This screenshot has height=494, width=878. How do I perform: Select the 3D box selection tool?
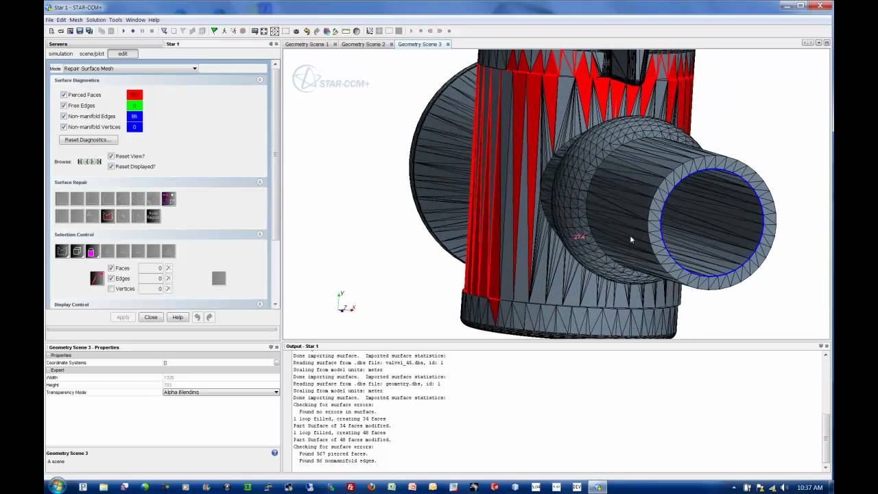click(77, 251)
